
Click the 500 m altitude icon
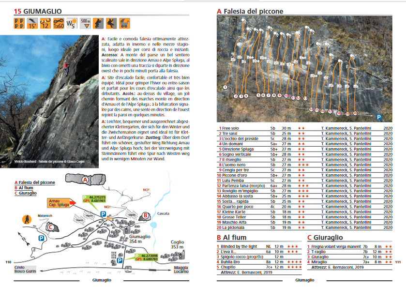(x=85, y=23)
